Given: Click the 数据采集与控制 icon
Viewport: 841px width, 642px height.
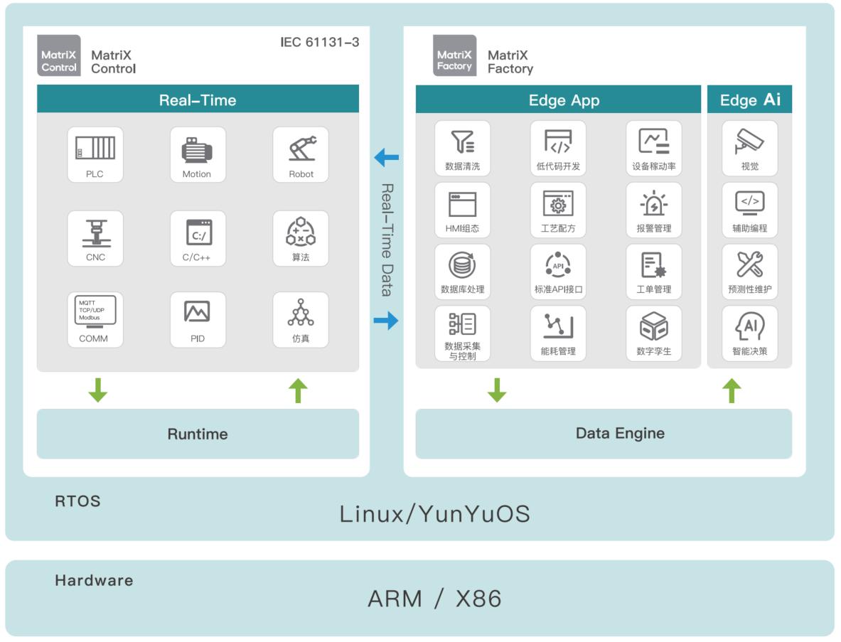Looking at the screenshot, I should point(462,333).
